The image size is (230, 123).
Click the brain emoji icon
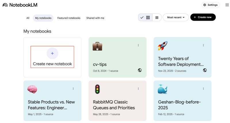32,89
